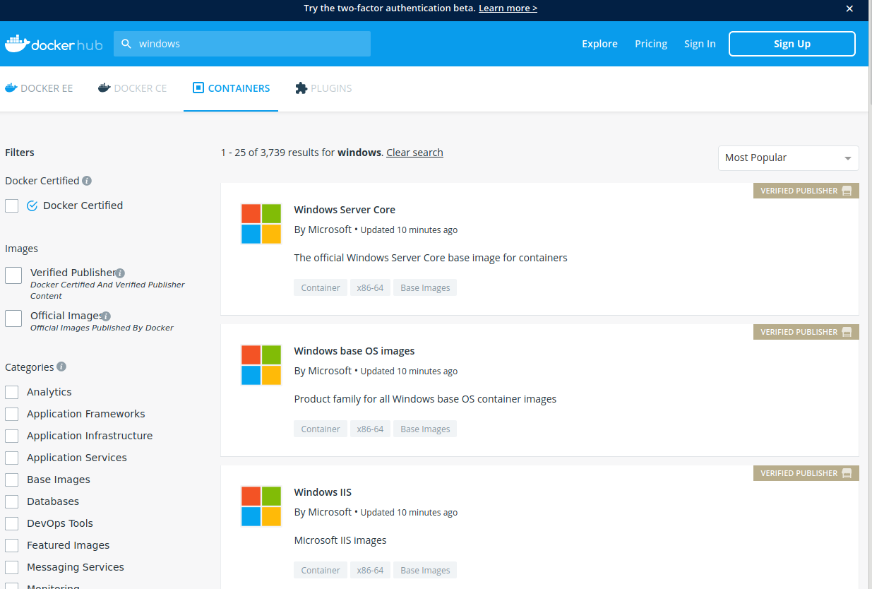Click the official Windows Server Core base image description
The width and height of the screenshot is (872, 589).
[x=431, y=258]
